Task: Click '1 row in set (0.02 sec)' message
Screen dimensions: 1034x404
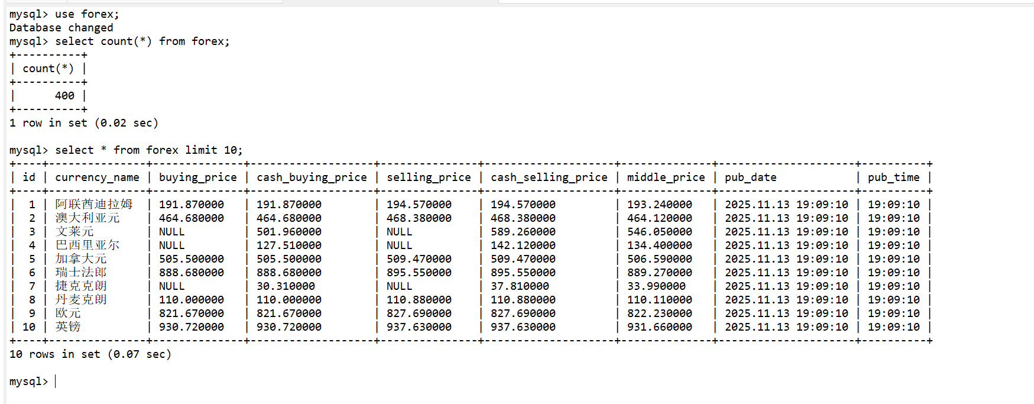Action: (x=84, y=123)
